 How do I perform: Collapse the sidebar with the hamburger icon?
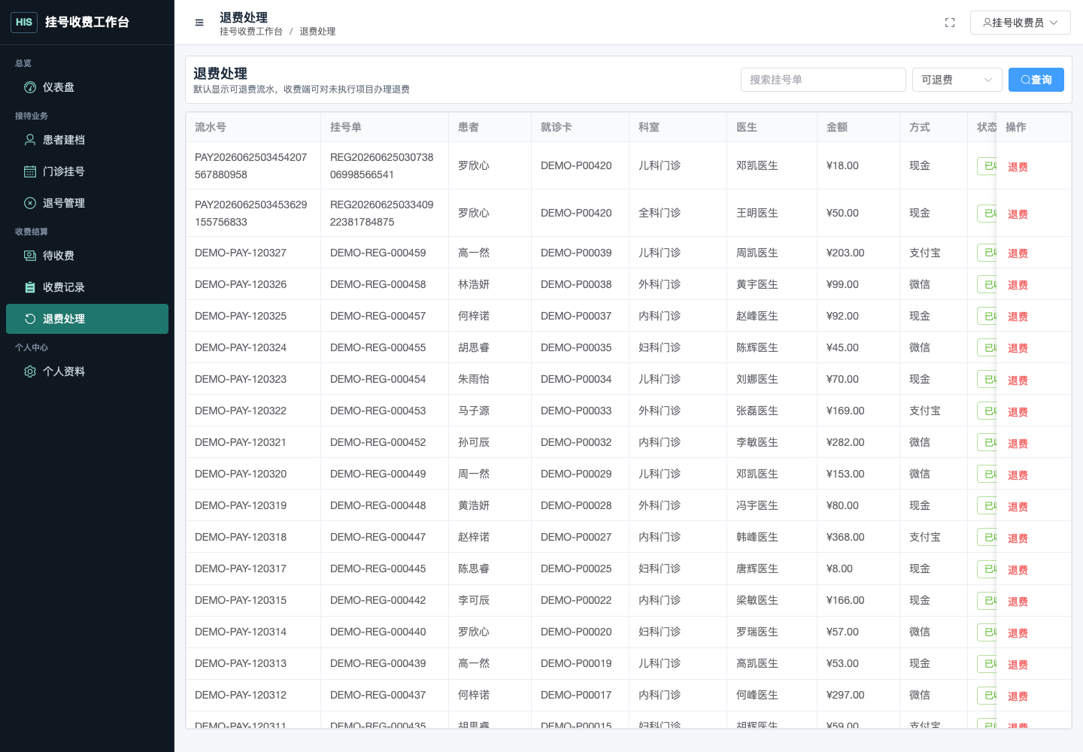[x=199, y=23]
